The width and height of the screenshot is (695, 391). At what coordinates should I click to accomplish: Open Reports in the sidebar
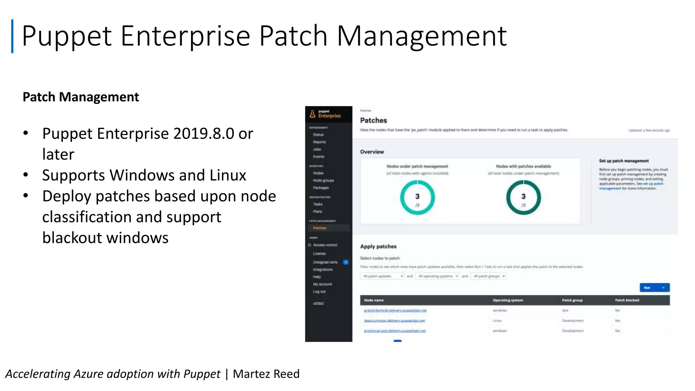coord(319,142)
